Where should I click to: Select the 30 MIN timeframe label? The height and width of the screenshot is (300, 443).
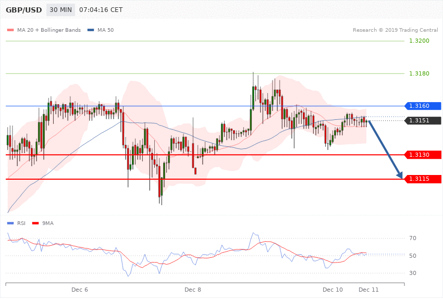(x=61, y=10)
